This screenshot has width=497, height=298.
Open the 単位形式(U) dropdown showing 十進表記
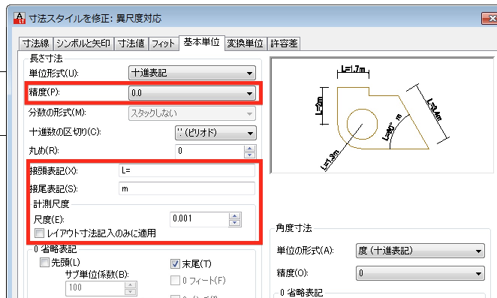[192, 73]
